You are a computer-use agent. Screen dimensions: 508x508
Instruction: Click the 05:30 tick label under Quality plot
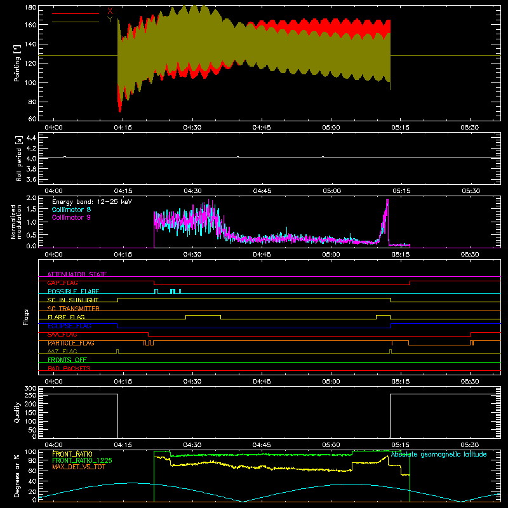click(470, 445)
